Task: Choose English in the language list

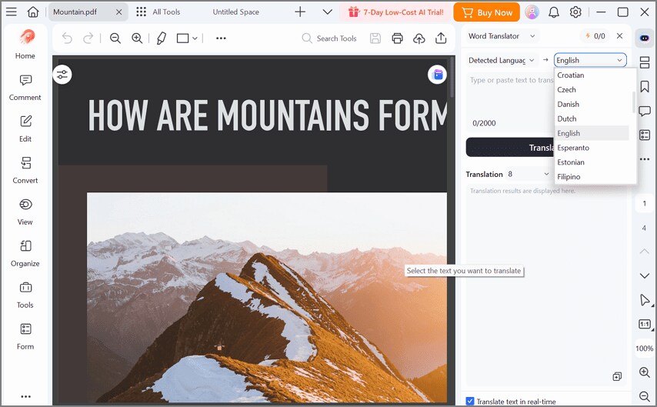Action: point(592,133)
